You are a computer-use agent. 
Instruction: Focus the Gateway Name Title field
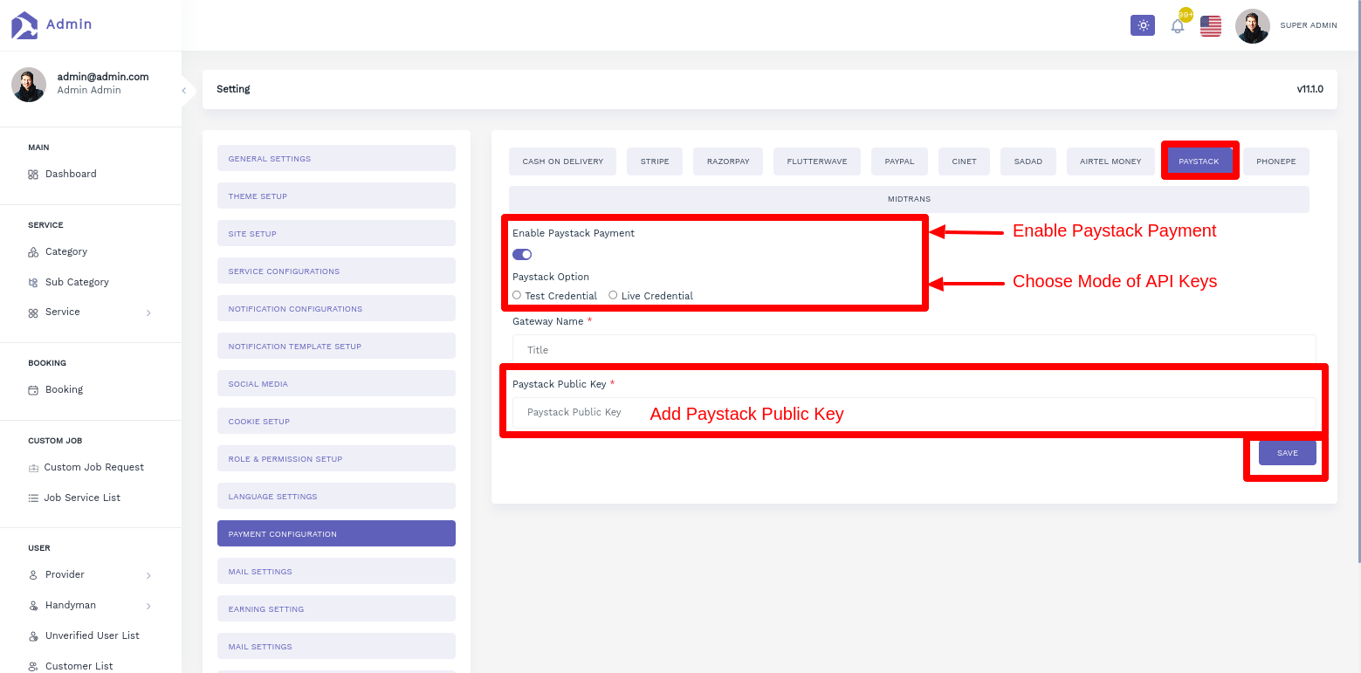coord(914,349)
